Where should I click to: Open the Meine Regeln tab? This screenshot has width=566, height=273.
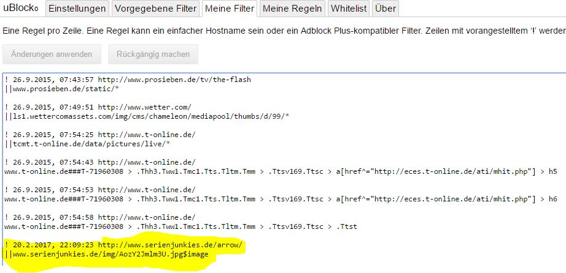[x=292, y=9]
